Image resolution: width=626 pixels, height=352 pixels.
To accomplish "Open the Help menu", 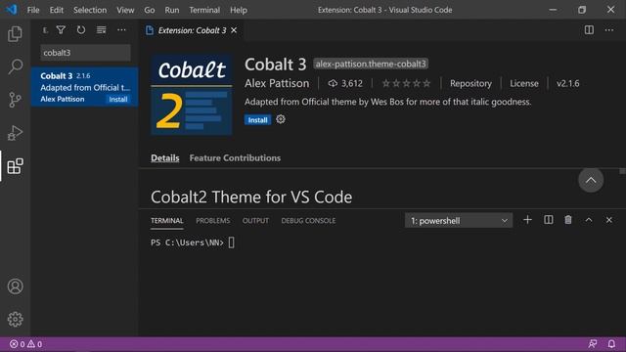I will coord(239,10).
